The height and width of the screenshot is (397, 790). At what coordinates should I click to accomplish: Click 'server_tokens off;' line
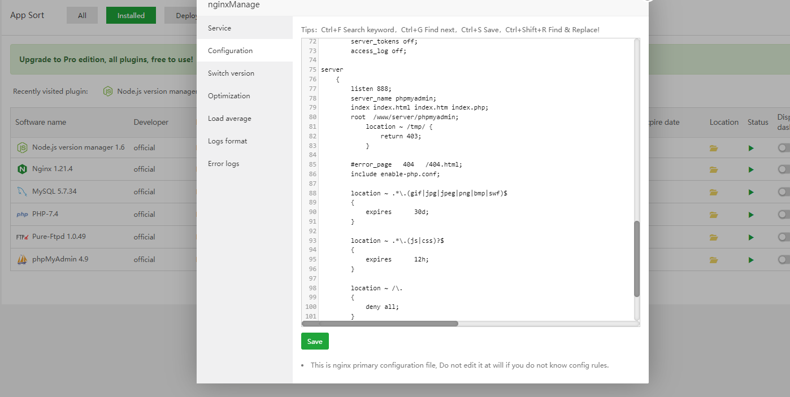coord(384,41)
